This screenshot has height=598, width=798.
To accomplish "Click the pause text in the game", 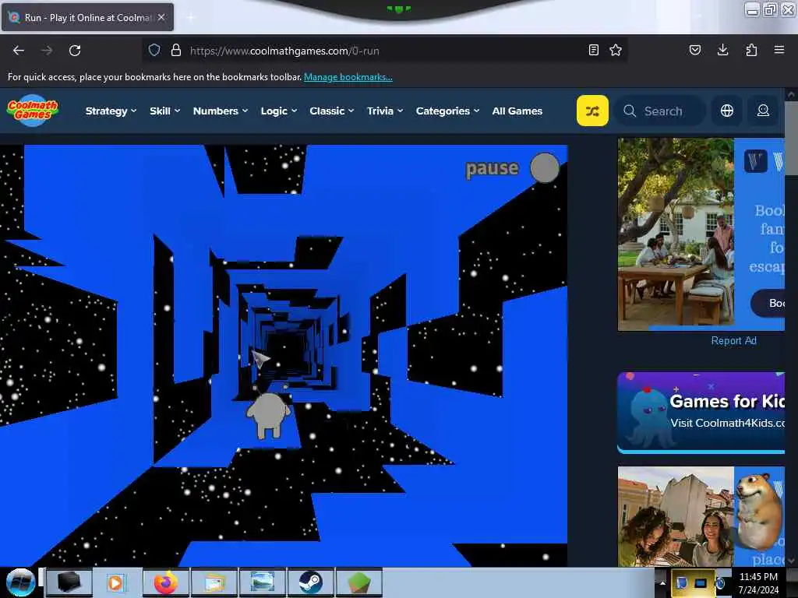I will (493, 168).
